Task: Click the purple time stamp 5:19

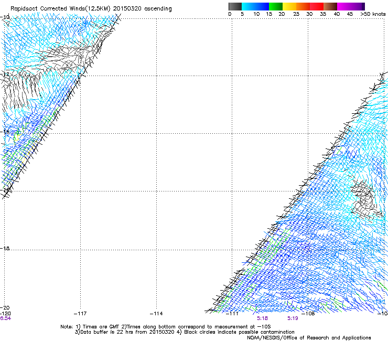Action: tap(293, 318)
